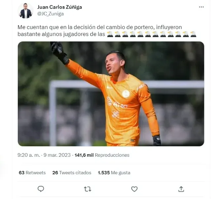Screen dimensions: 217x199
Task: Click the reply speech bubble icon
Action: (41, 189)
